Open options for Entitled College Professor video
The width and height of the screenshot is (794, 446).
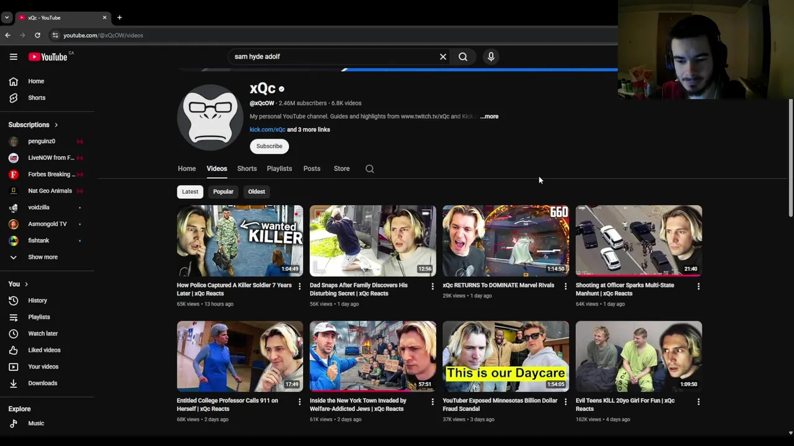(x=300, y=401)
